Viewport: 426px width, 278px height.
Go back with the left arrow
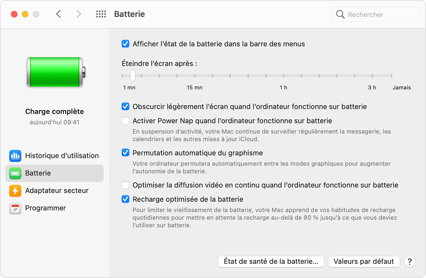tap(59, 14)
